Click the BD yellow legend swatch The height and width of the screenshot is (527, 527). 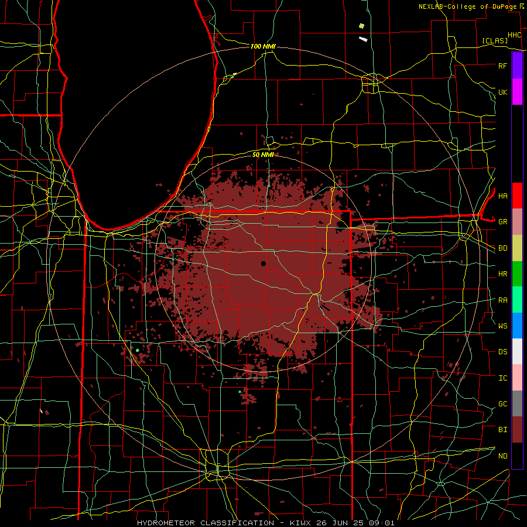517,248
